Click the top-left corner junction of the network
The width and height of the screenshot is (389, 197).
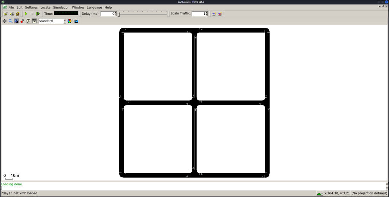click(122, 30)
